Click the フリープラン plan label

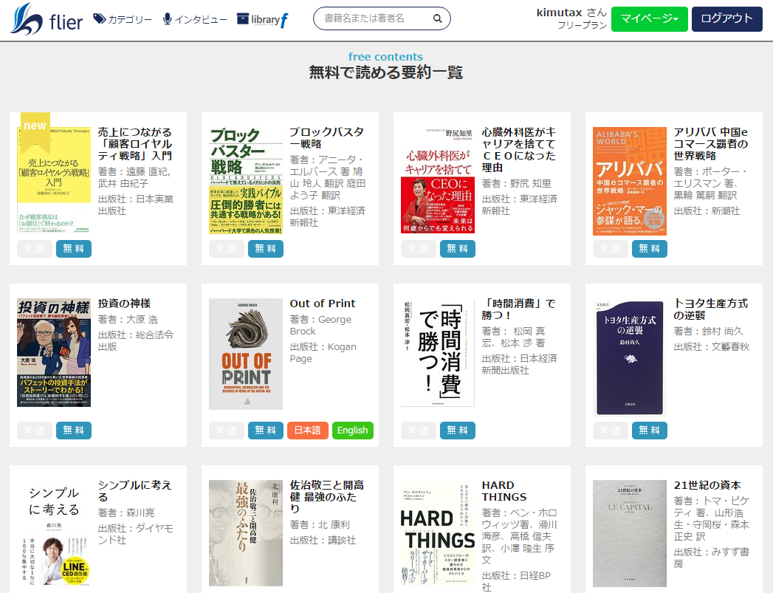pos(583,25)
